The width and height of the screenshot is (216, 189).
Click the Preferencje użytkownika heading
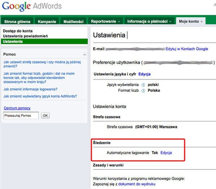(x=116, y=62)
